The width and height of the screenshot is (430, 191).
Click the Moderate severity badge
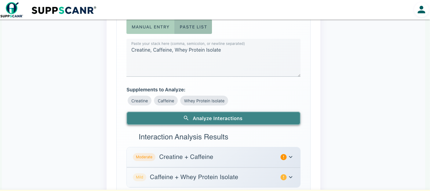point(144,157)
